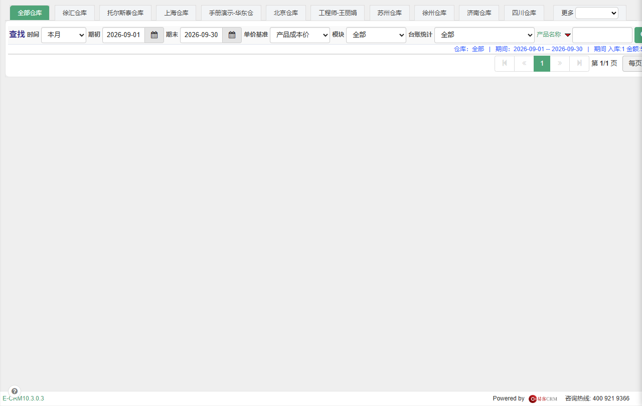Expand the 台账统计 dropdown
Image resolution: width=642 pixels, height=406 pixels.
tap(485, 35)
